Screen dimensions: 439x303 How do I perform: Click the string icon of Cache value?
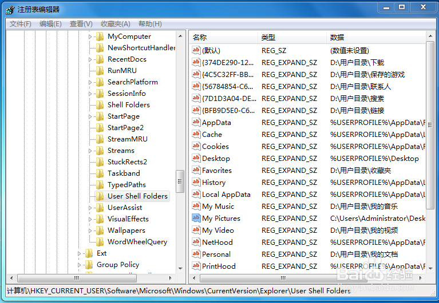pos(196,134)
